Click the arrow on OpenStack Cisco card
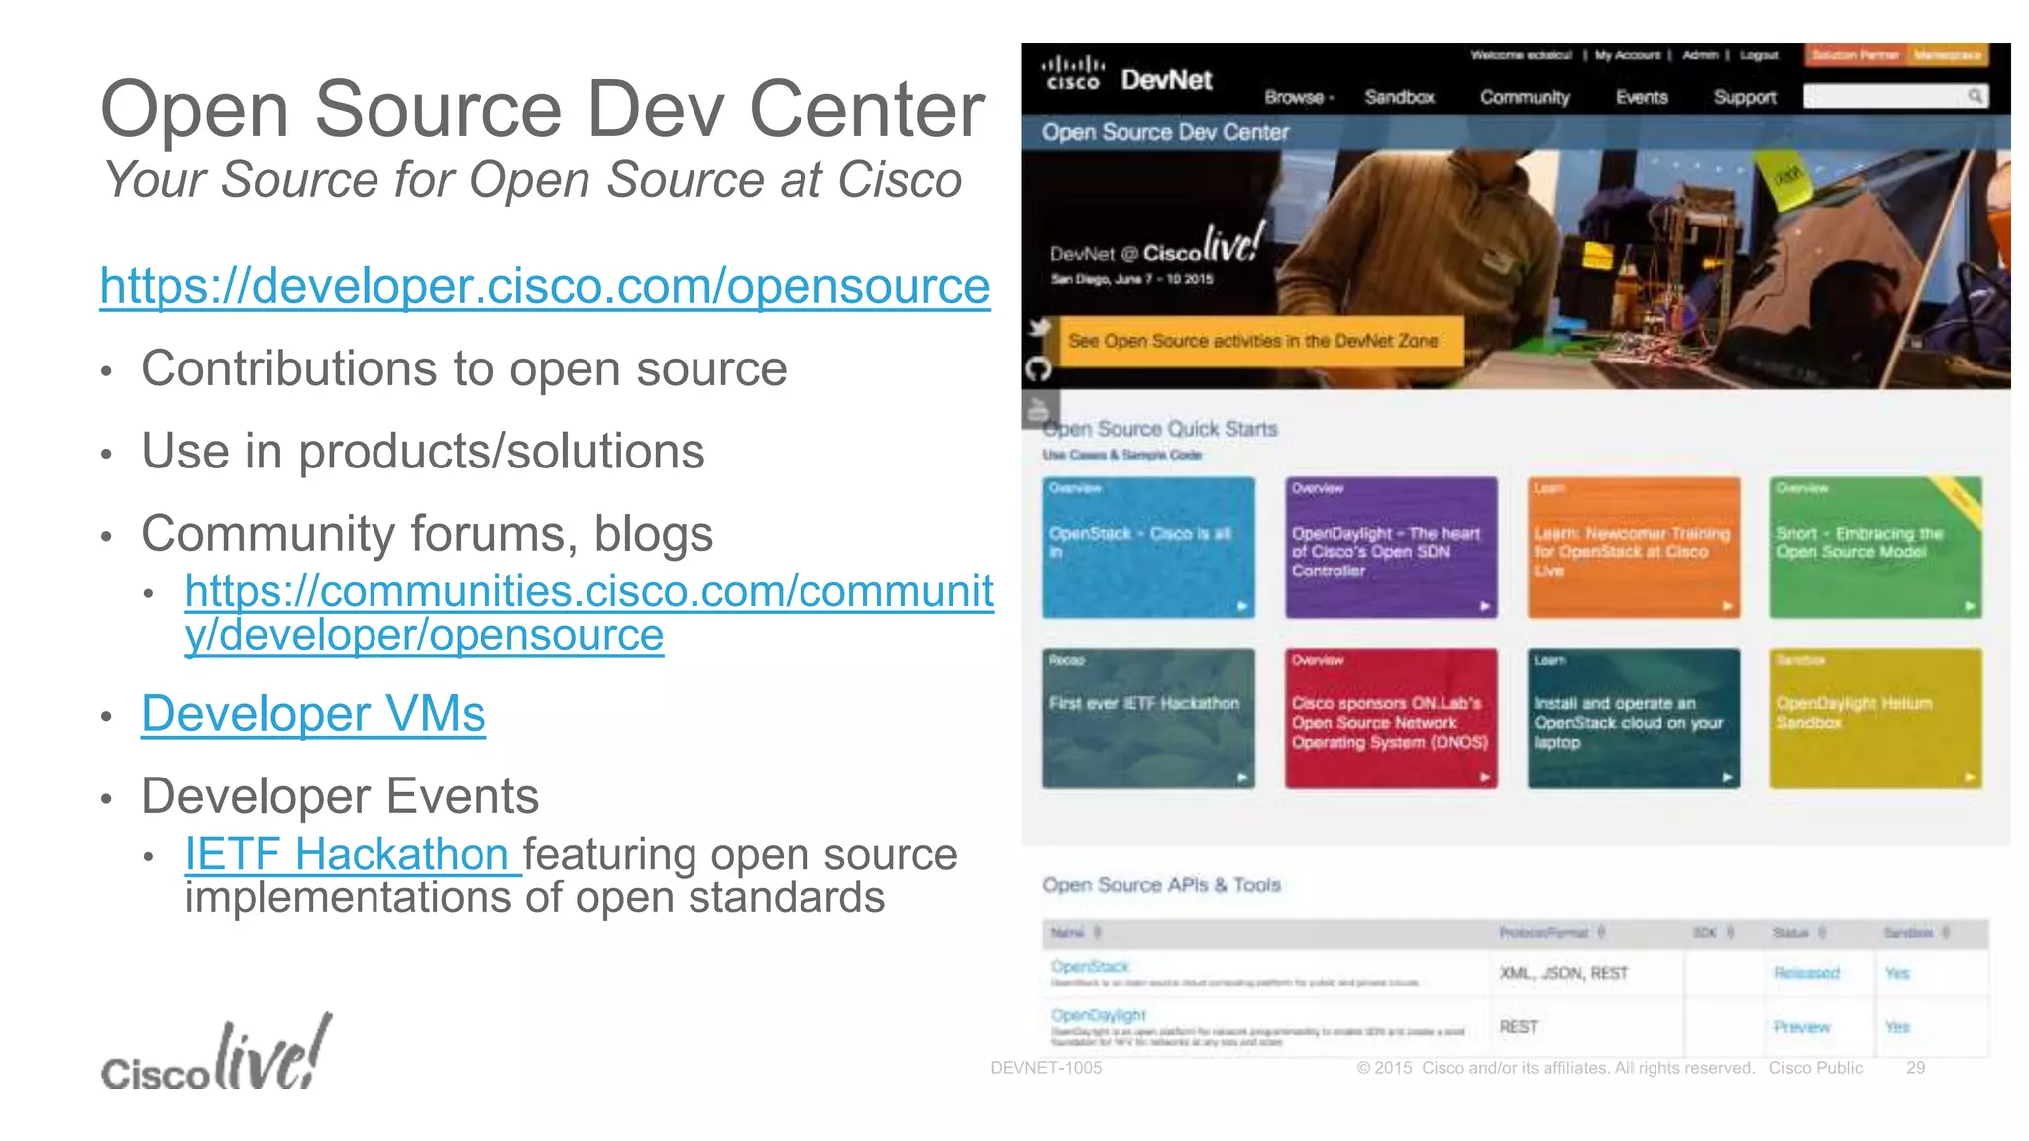 click(x=1241, y=606)
